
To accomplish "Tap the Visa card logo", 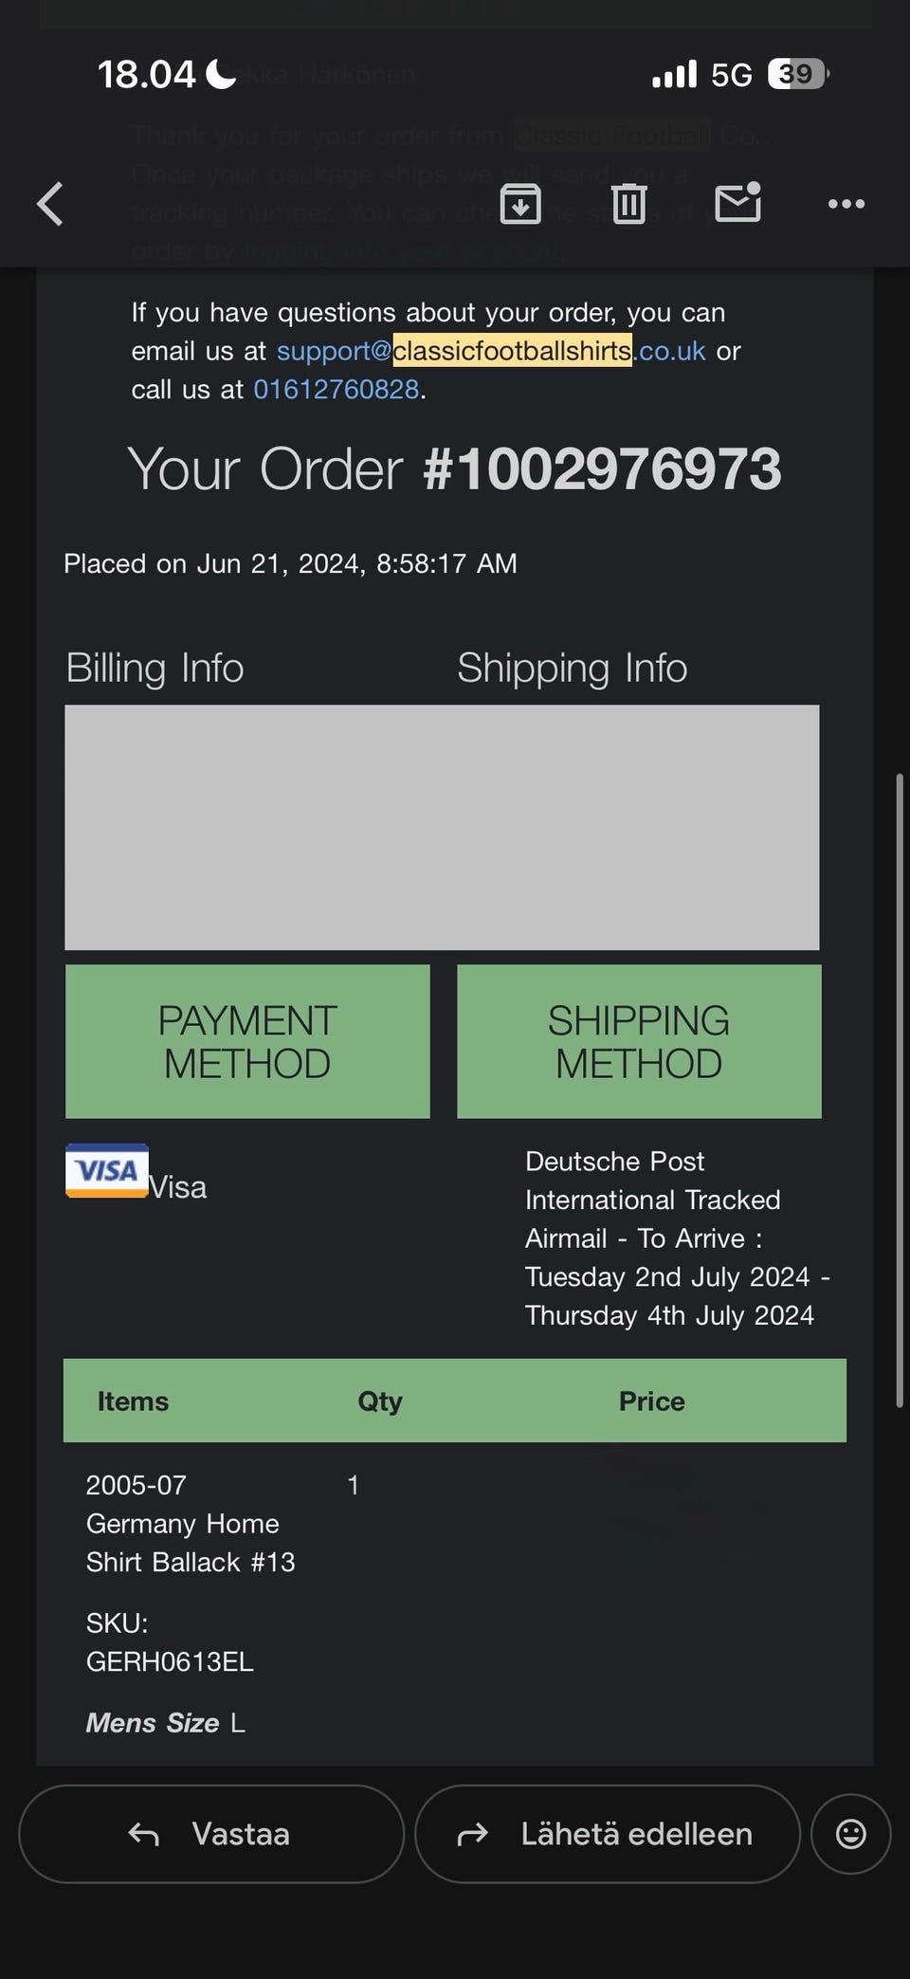I will click(107, 1171).
